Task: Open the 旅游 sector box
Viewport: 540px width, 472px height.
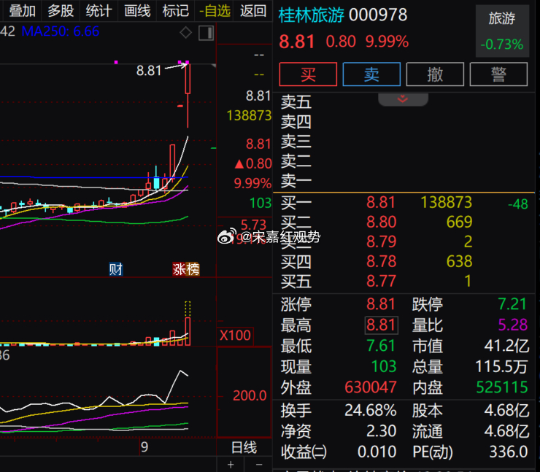Action: (502, 31)
